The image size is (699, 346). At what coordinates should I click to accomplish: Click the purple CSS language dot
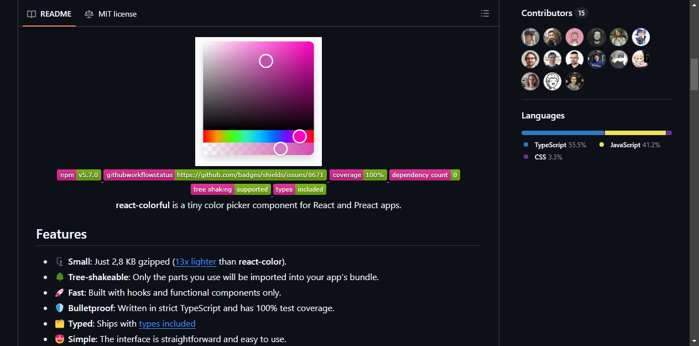point(526,157)
